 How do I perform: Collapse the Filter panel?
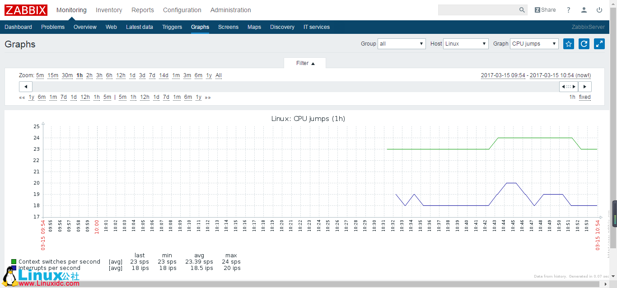pyautogui.click(x=305, y=63)
